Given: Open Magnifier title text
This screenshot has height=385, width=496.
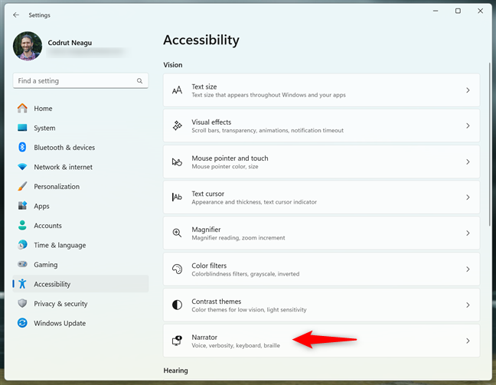Looking at the screenshot, I should pyautogui.click(x=206, y=230).
